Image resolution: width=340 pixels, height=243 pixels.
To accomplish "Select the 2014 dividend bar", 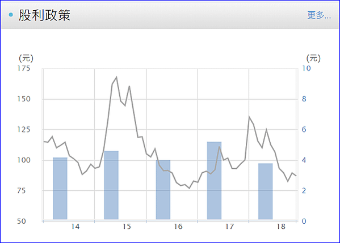I will (60, 189).
